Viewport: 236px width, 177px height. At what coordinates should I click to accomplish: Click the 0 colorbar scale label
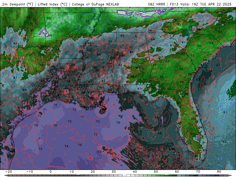[x=50, y=172]
